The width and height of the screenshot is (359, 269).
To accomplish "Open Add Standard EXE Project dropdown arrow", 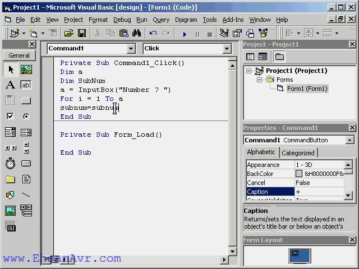I will [24, 34].
